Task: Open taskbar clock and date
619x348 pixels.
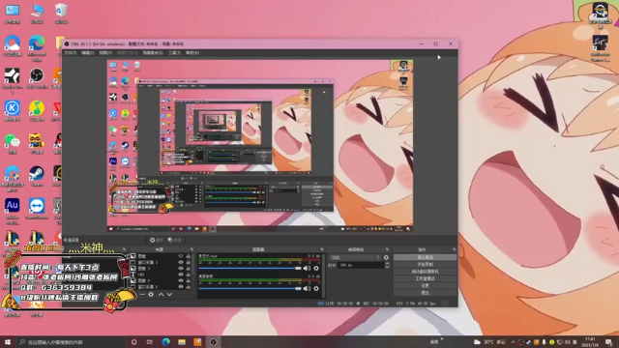Action: (590, 341)
